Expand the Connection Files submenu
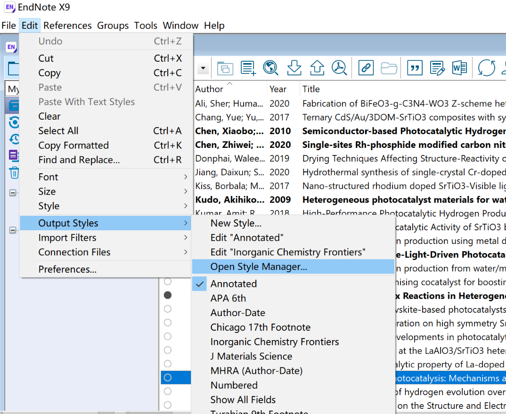Viewport: 506px width, 414px height. click(106, 252)
